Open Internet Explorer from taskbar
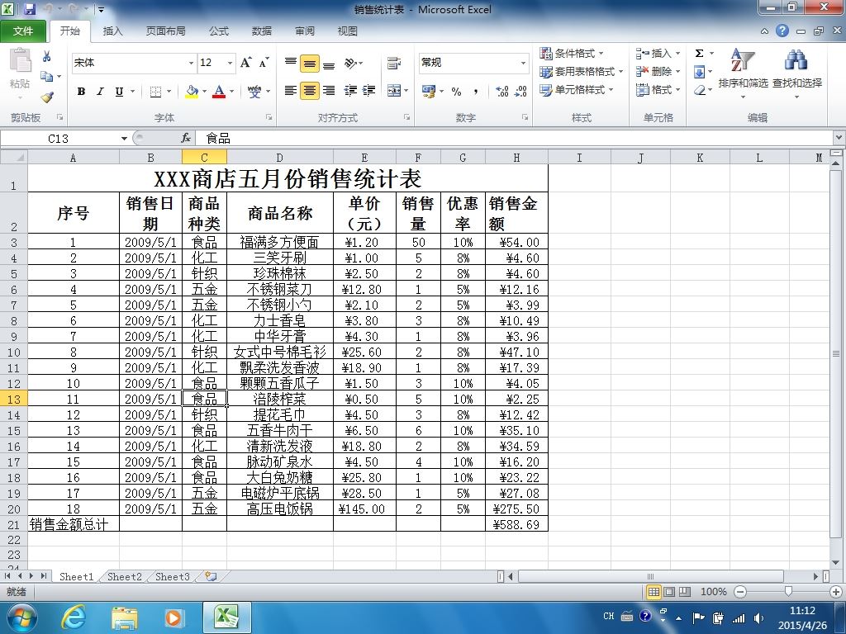The width and height of the screenshot is (846, 634). [73, 617]
